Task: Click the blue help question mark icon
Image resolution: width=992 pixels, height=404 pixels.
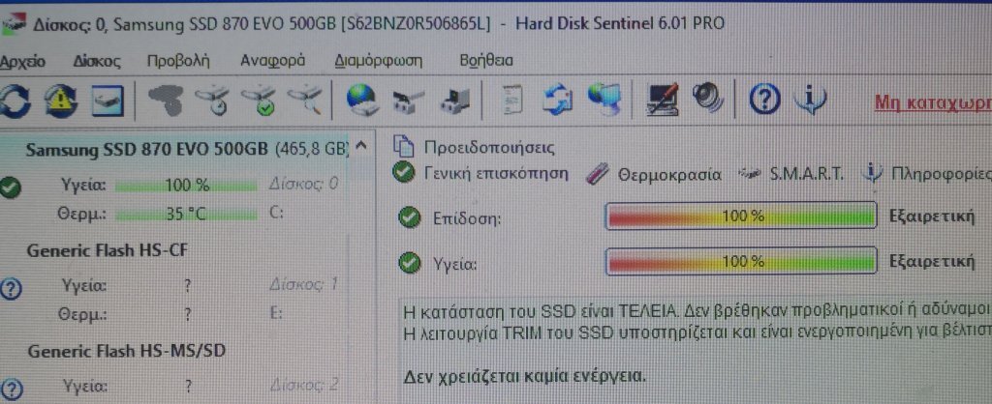Action: click(x=763, y=101)
